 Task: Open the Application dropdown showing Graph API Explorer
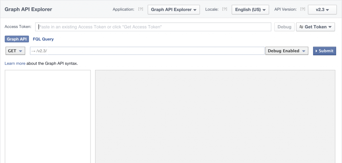tap(174, 10)
